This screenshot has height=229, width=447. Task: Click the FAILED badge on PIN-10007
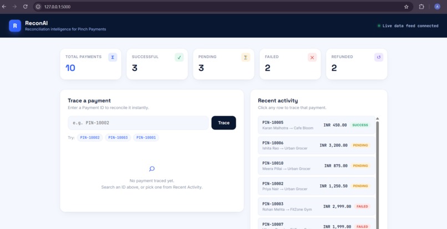tap(362, 227)
